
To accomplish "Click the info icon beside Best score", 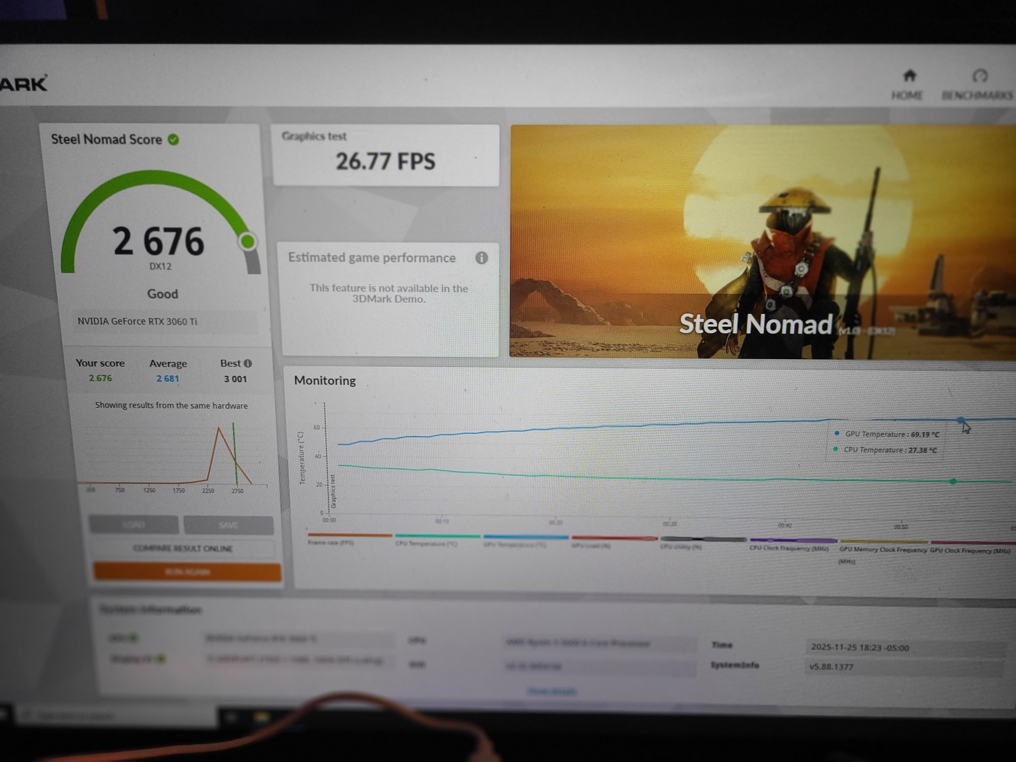I will click(x=248, y=363).
